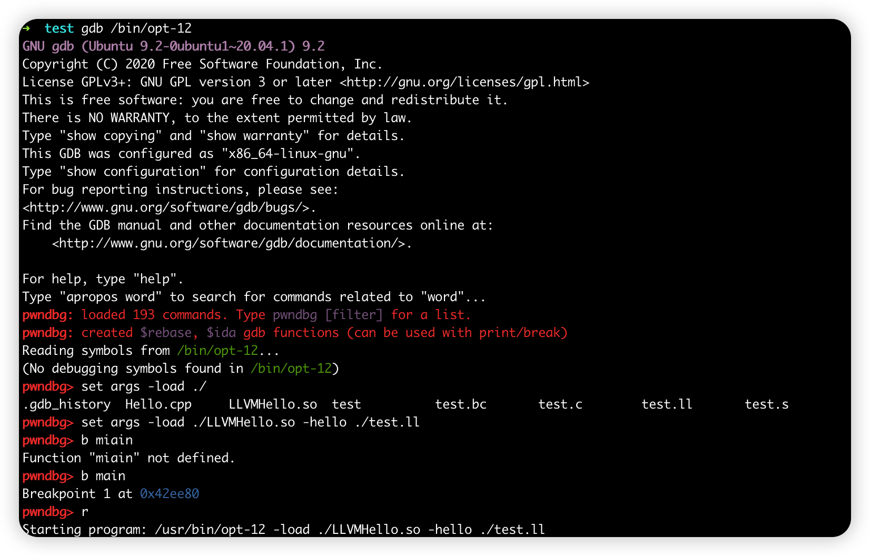Click the breakpoint address 0x42ee80

170,494
